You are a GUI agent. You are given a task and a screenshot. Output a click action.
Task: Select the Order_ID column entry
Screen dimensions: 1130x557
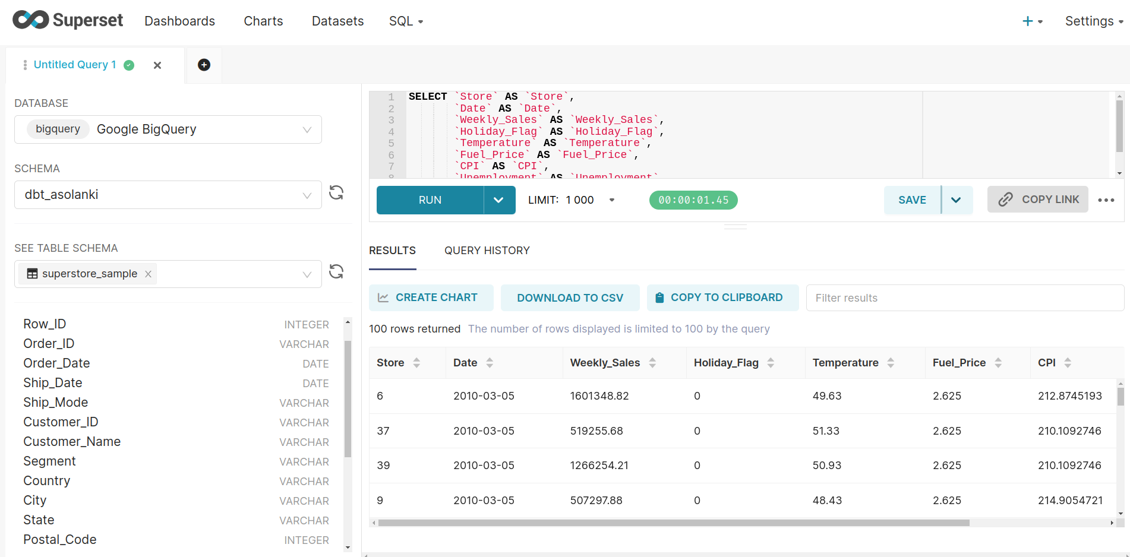coord(176,344)
